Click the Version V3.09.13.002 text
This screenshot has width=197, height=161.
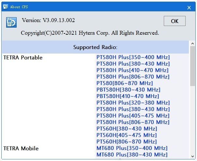pyautogui.click(x=49, y=20)
